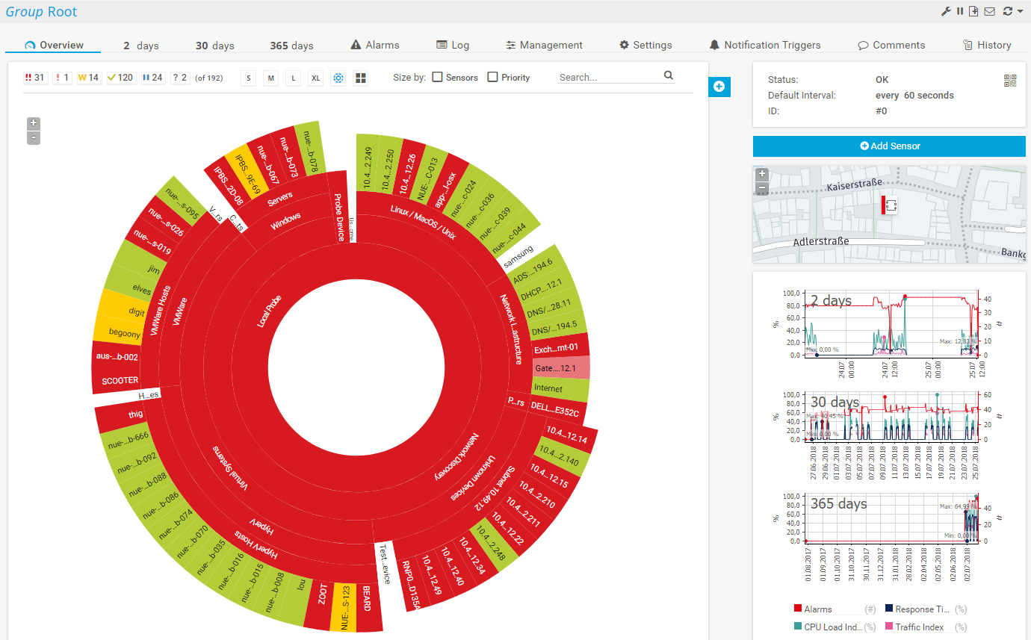1031x640 pixels.
Task: Click the blue plus icon beside the sunburst
Action: click(x=719, y=87)
